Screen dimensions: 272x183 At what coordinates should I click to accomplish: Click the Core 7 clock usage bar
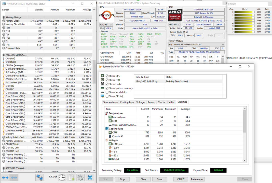tap(244, 32)
